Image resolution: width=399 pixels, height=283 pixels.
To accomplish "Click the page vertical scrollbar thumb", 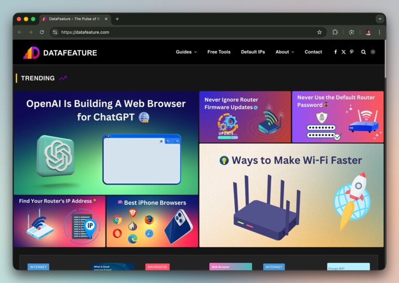I will click(385, 59).
